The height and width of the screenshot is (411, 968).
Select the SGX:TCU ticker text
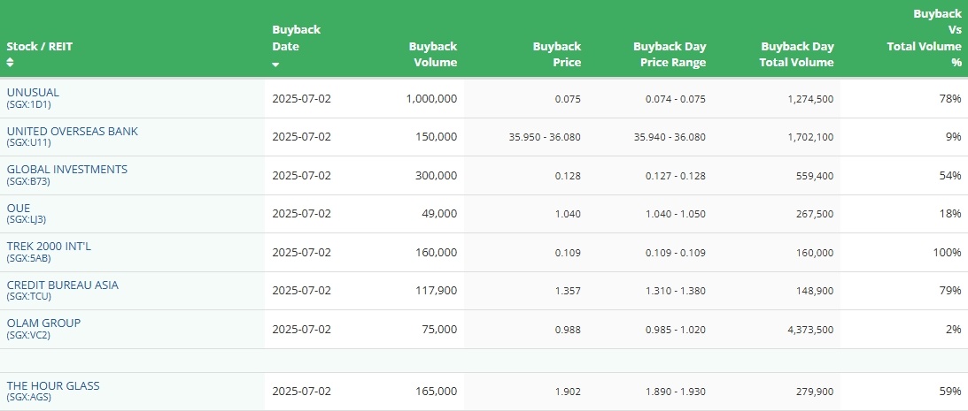[x=29, y=296]
